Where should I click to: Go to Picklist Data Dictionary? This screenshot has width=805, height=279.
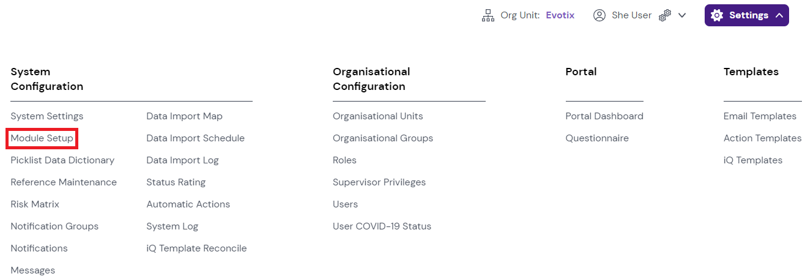tap(62, 160)
